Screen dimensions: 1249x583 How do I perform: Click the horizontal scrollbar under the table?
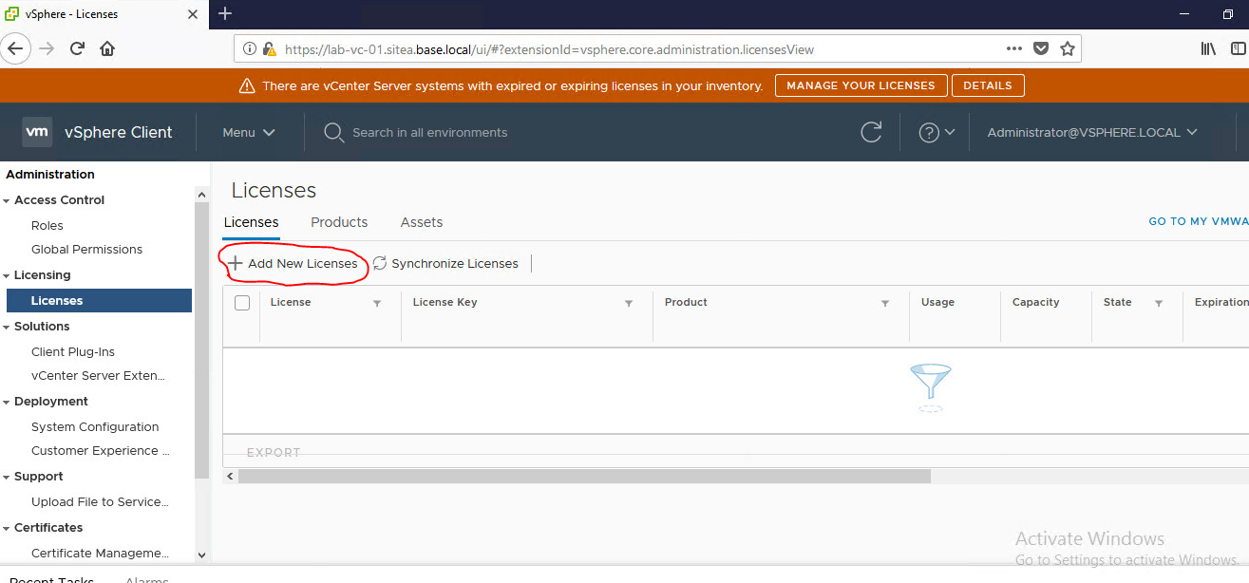[584, 476]
